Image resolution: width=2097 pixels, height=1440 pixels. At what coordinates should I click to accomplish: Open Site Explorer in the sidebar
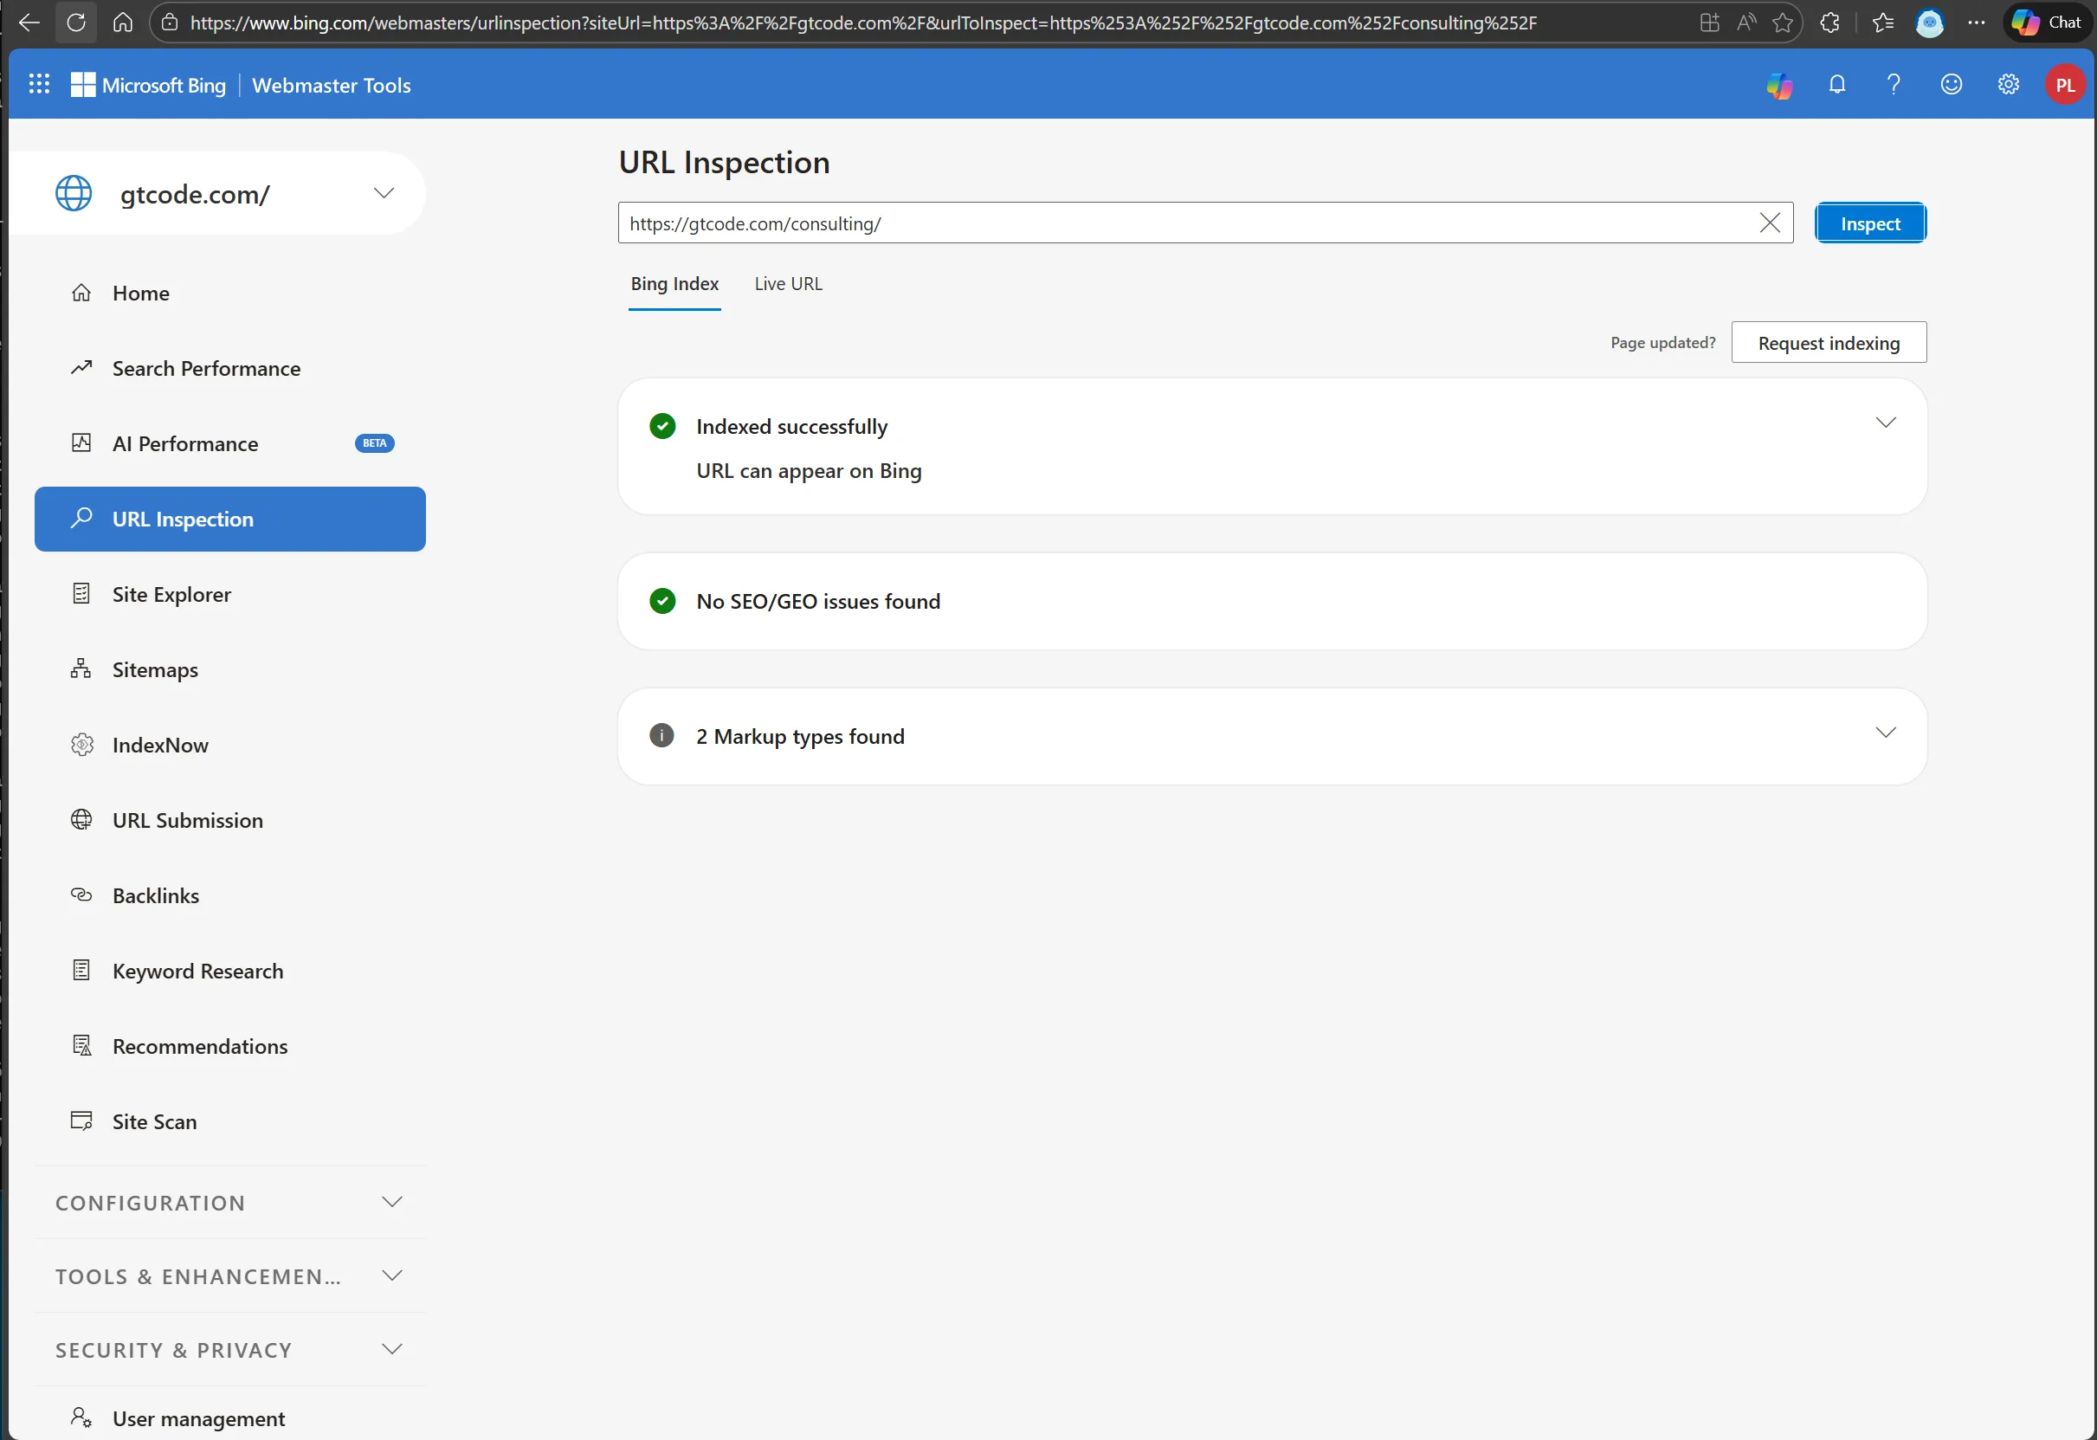[x=171, y=595]
